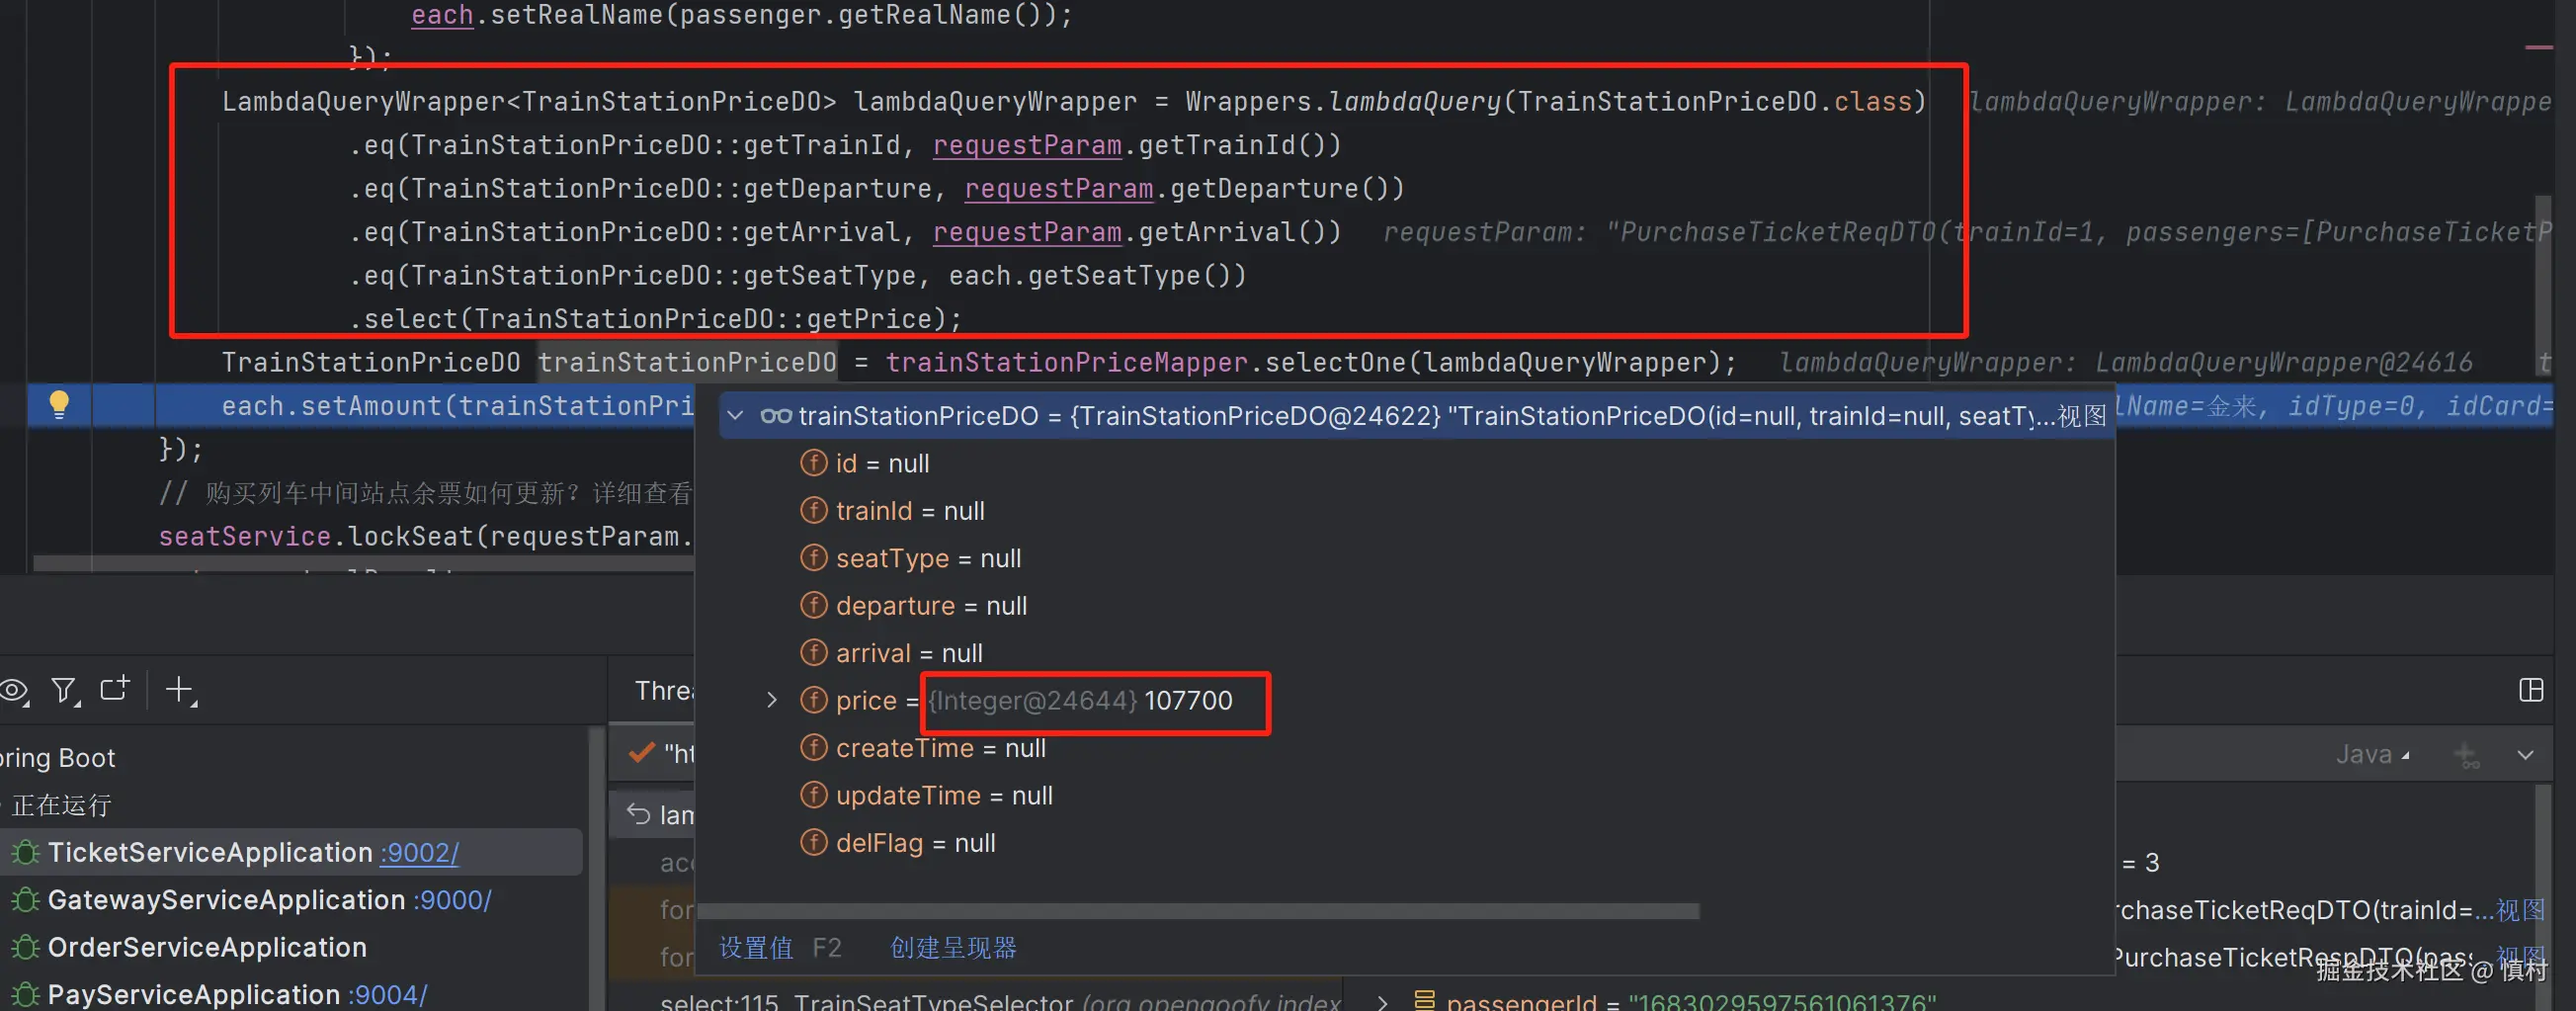Select the "ring Boot" services node
2576x1011 pixels.
pos(58,758)
